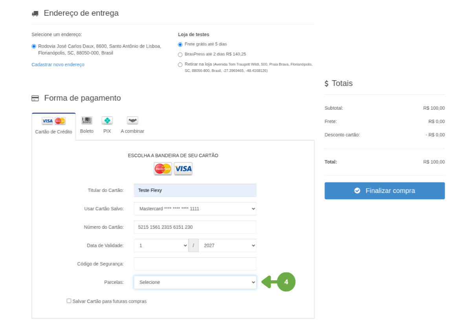
Task: Choose Frete grátis até 5 dias shipping
Action: tap(180, 44)
